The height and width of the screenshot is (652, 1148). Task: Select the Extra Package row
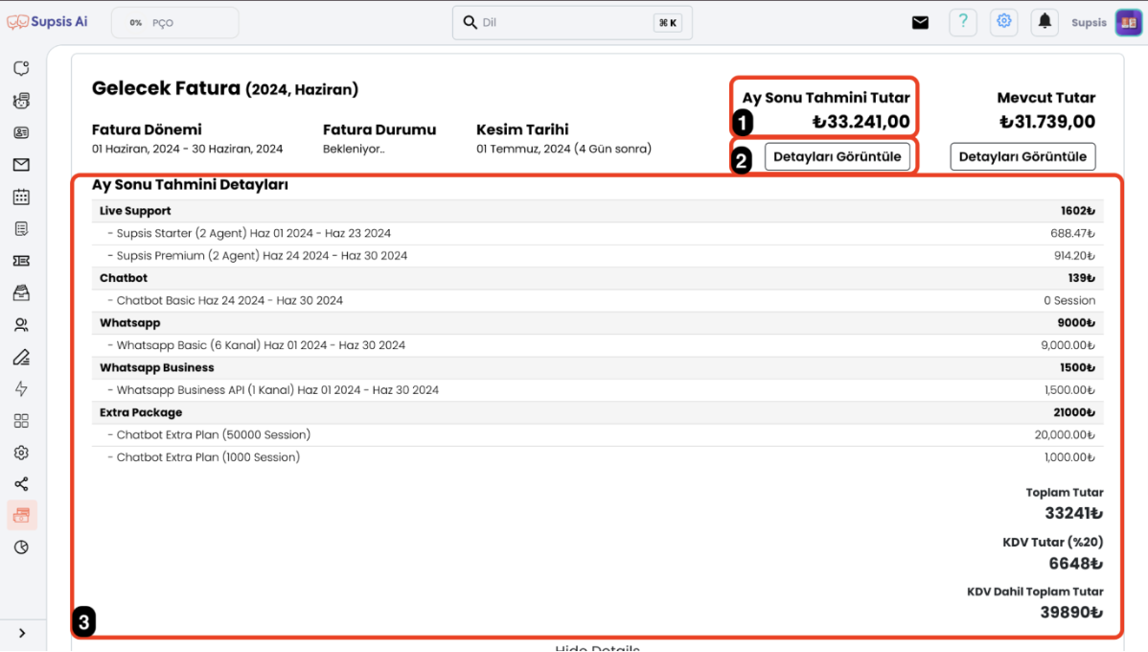click(597, 412)
